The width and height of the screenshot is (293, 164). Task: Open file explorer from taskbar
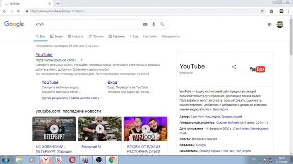19,160
